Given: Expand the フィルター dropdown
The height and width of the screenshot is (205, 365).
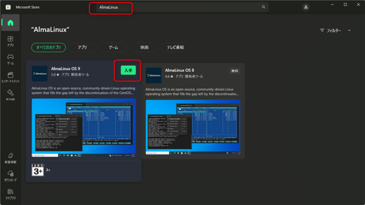Looking at the screenshot, I should tap(336, 30).
